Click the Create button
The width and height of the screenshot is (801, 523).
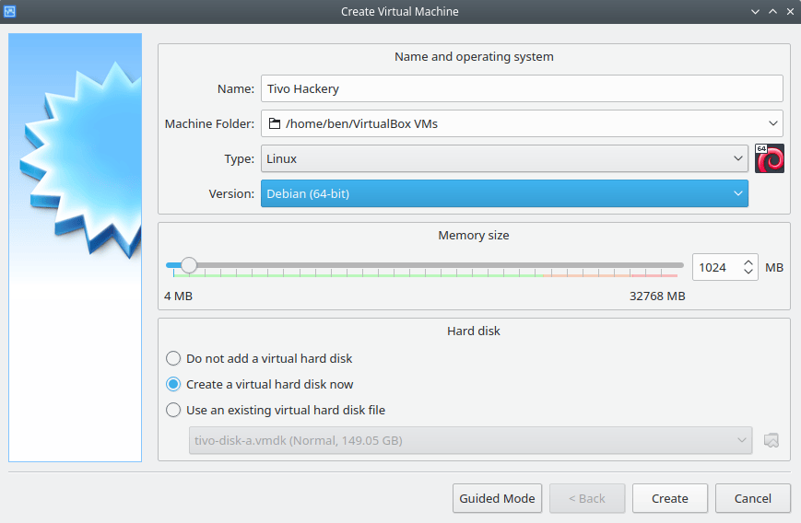[x=670, y=498]
